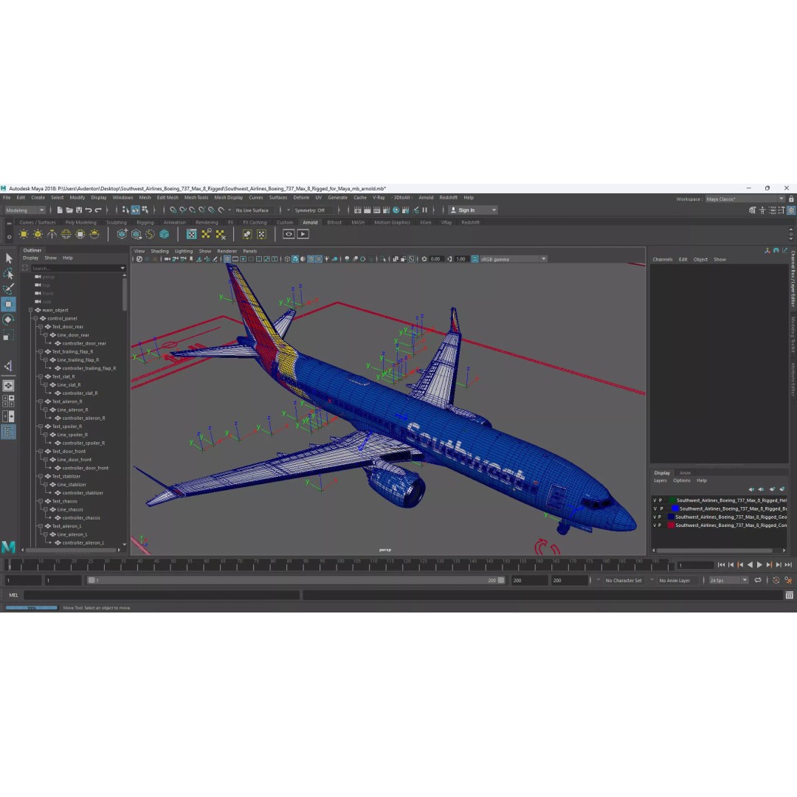The image size is (797, 797).
Task: Open the Sign In dropdown
Action: 473,210
